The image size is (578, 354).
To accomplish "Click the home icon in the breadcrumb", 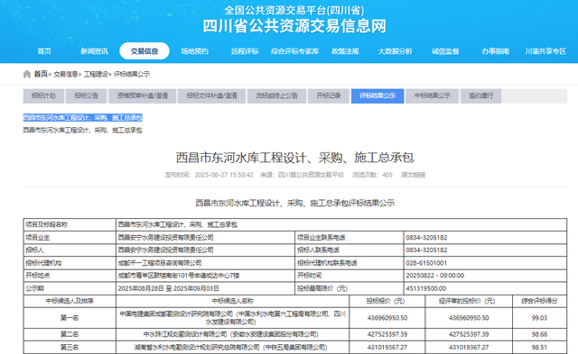I will pyautogui.click(x=26, y=74).
